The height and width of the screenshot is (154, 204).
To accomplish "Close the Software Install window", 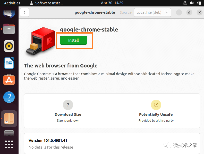I will point(200,12).
